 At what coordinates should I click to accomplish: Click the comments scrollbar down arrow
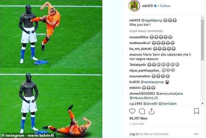202,103
